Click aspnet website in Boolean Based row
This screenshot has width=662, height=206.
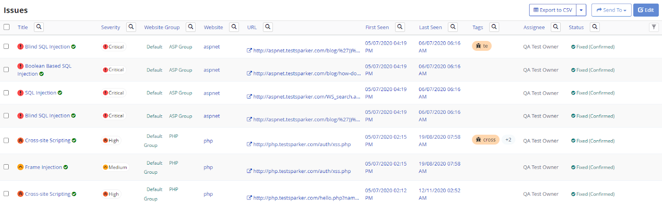(211, 70)
